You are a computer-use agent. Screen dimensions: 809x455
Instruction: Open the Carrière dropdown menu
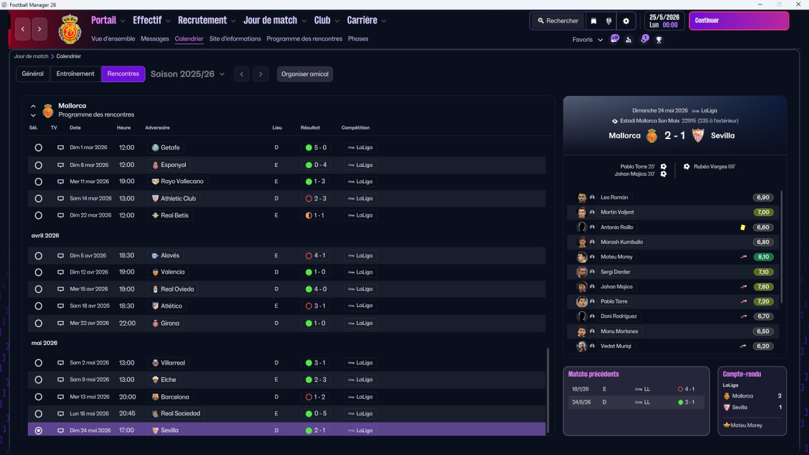pyautogui.click(x=367, y=20)
